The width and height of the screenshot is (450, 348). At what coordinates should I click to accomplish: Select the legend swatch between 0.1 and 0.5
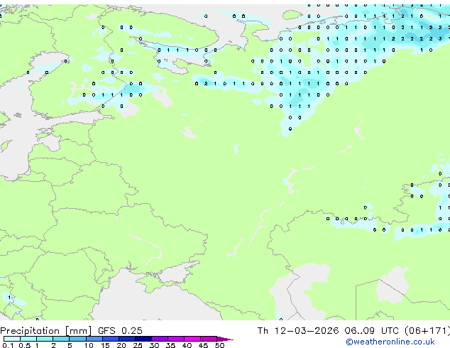12,339
